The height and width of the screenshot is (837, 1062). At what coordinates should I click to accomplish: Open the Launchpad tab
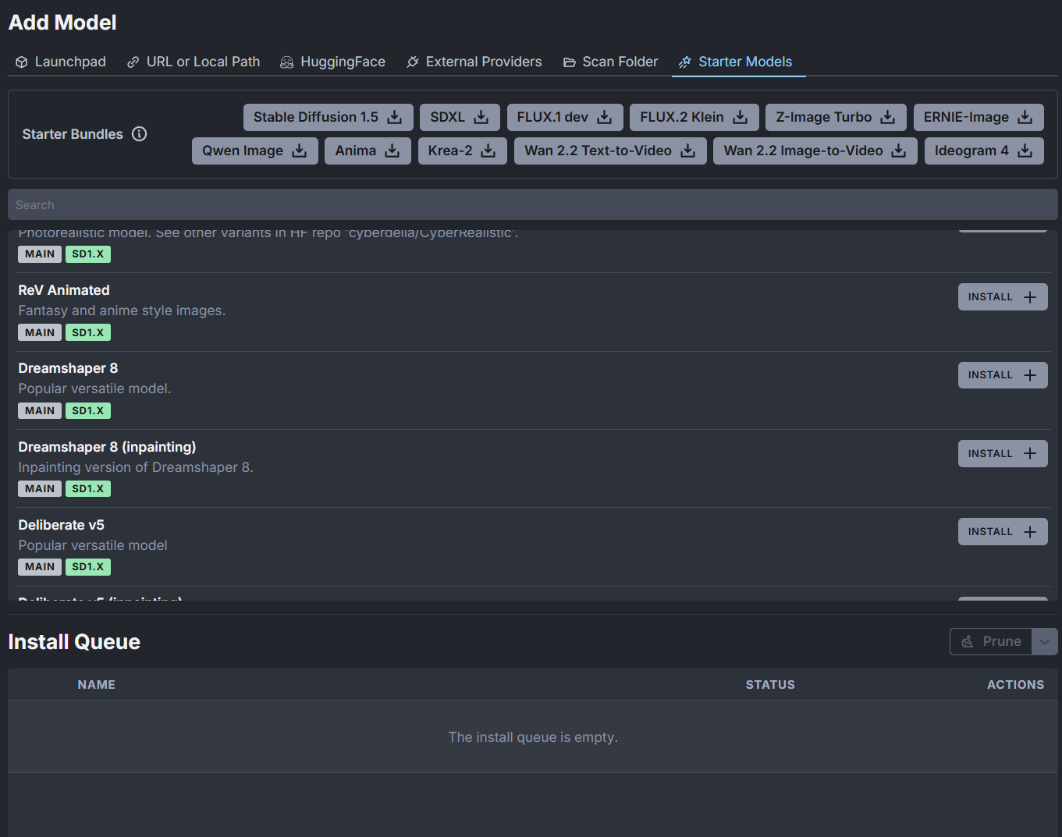point(61,62)
